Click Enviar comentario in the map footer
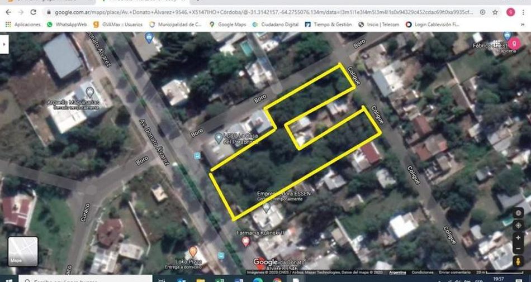The height and width of the screenshot is (282, 531). coord(455,272)
